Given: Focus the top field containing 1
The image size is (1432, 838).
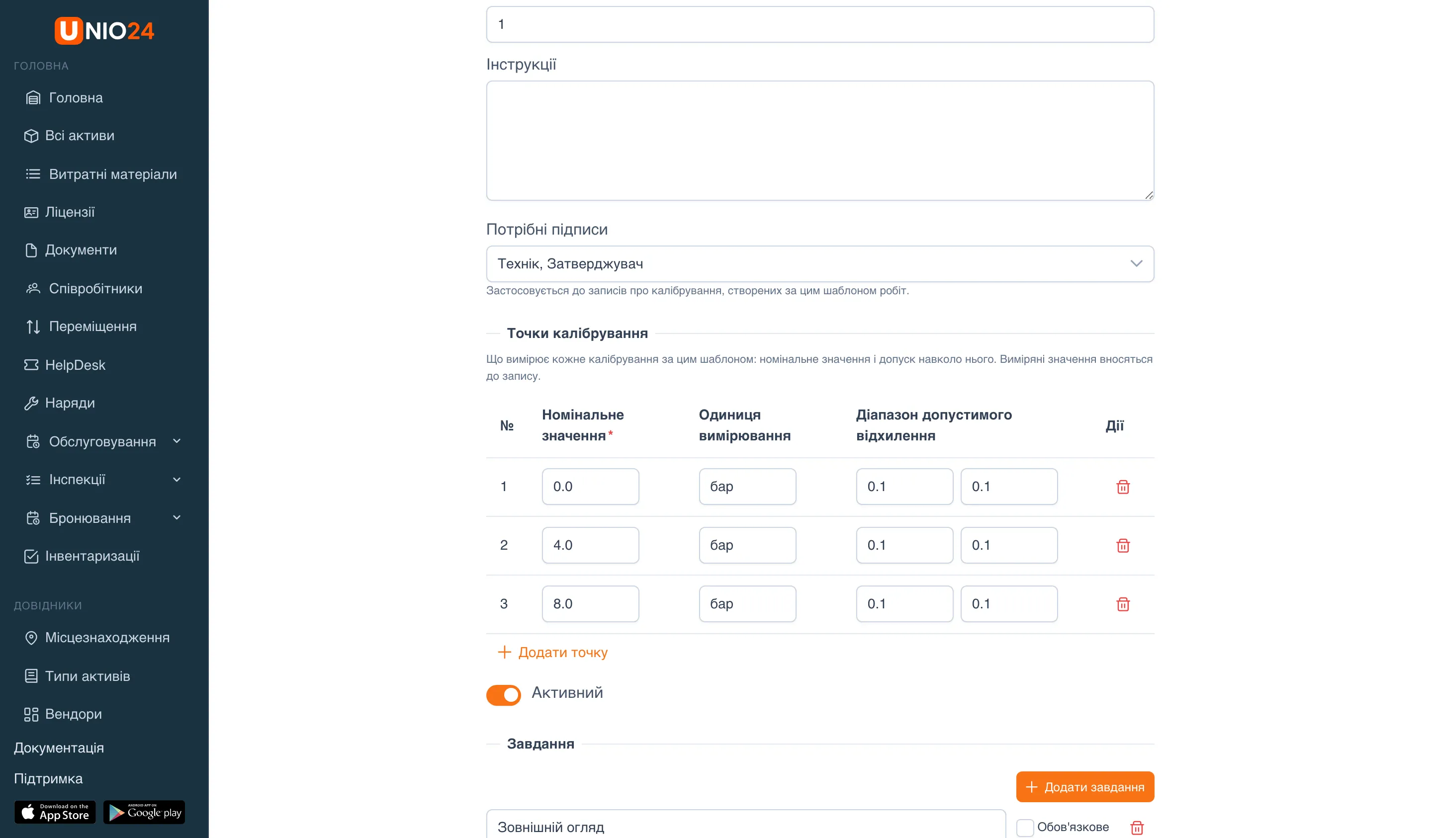Looking at the screenshot, I should 820,24.
